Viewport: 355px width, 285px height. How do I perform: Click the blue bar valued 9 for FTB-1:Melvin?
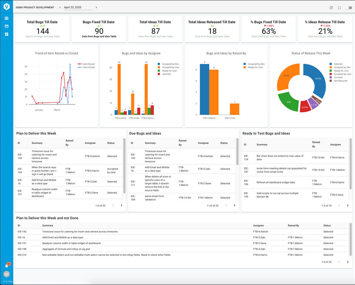point(204,89)
